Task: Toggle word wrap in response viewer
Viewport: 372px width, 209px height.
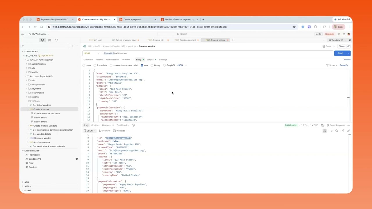Action: pos(325,131)
